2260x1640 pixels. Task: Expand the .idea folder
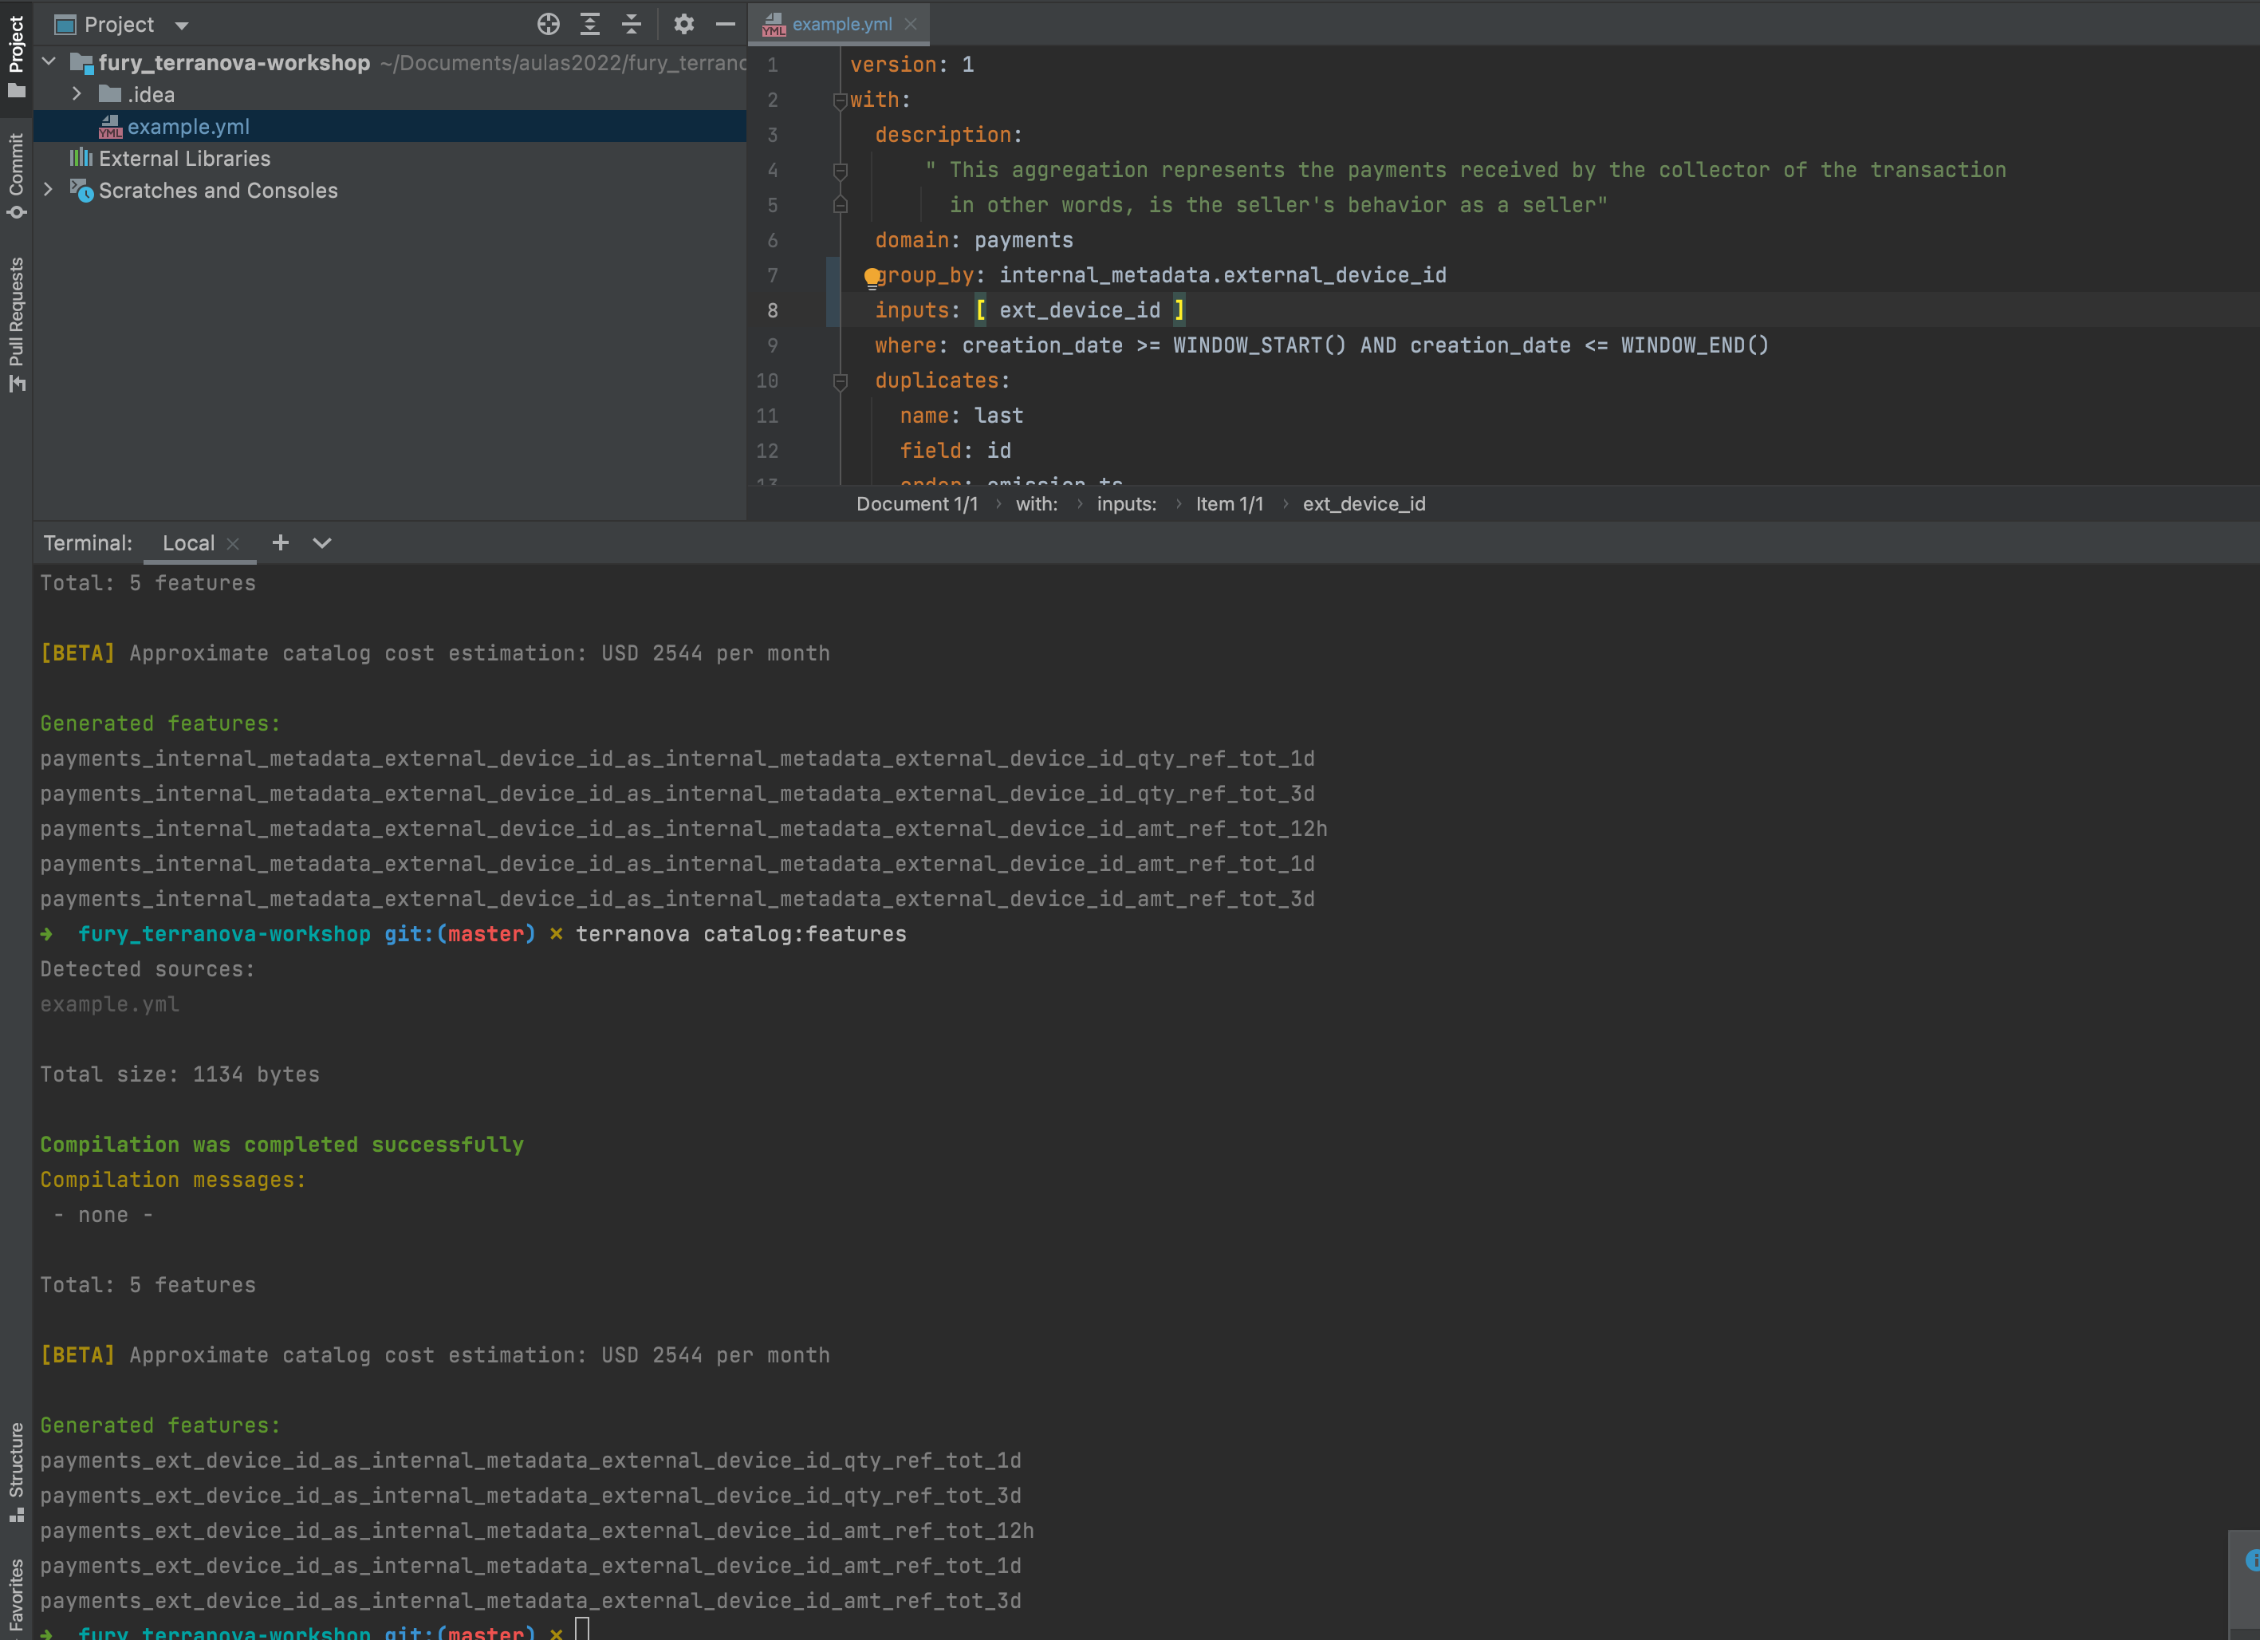[x=77, y=93]
